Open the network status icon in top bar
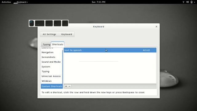This screenshot has width=197, height=111. click(x=183, y=2)
